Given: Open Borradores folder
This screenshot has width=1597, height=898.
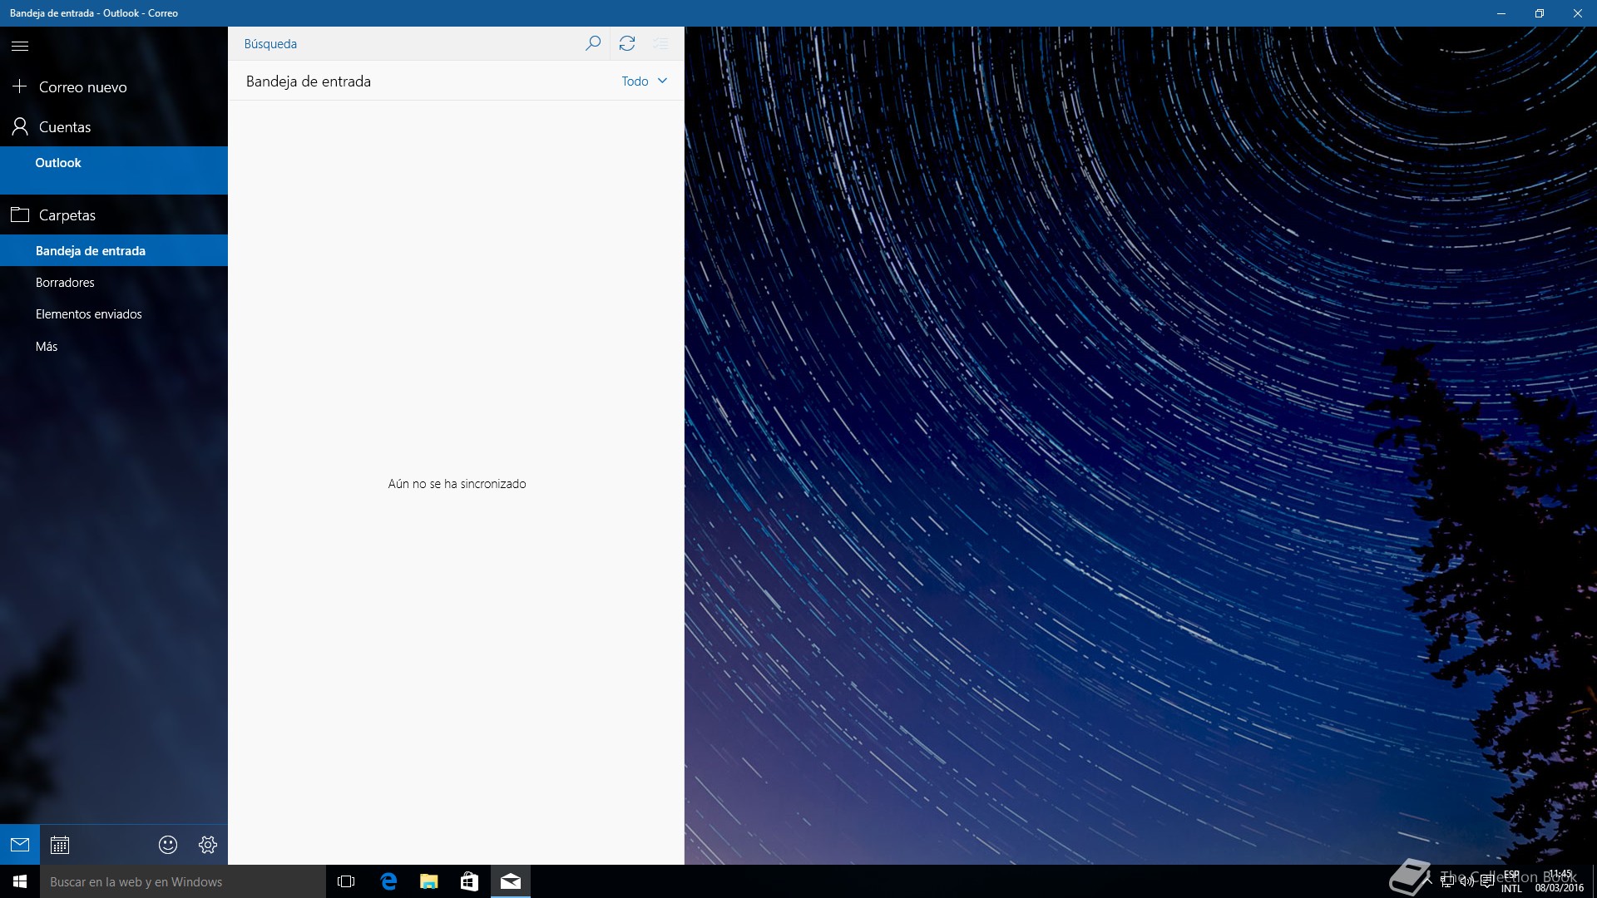Looking at the screenshot, I should [x=114, y=283].
